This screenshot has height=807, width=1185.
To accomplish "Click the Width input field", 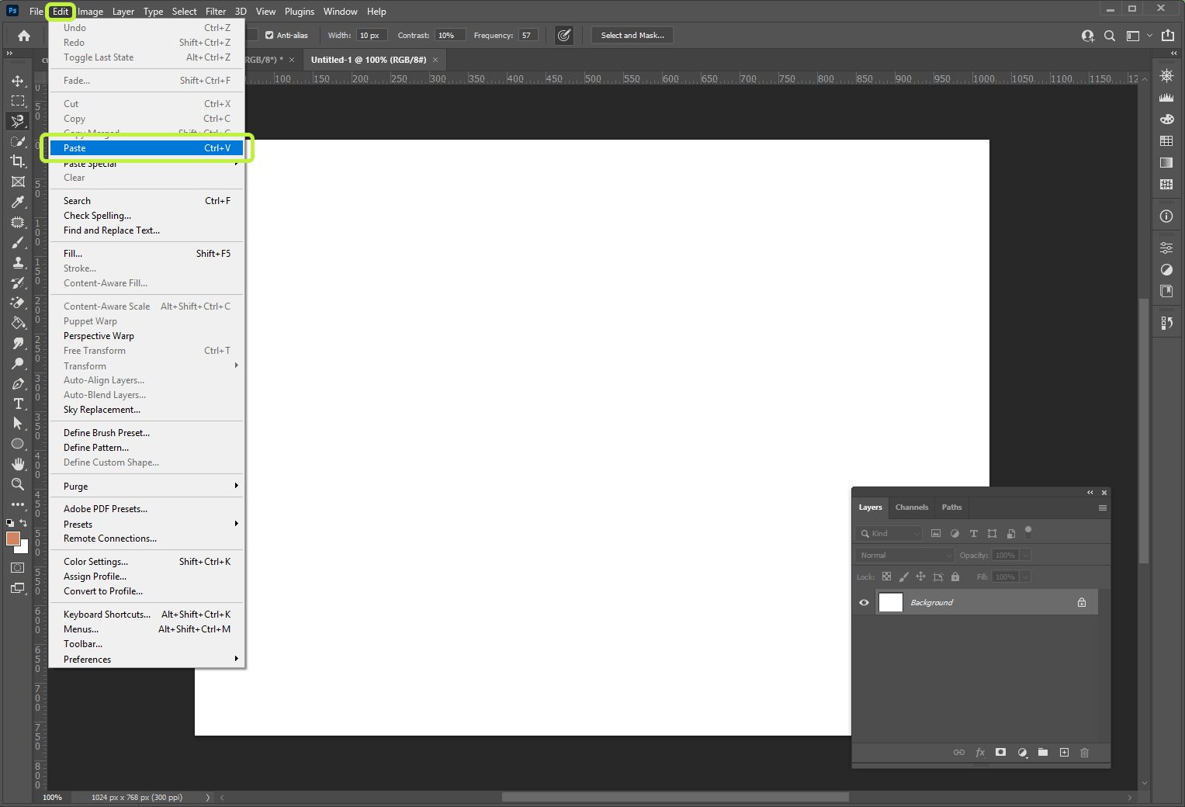I will (373, 36).
